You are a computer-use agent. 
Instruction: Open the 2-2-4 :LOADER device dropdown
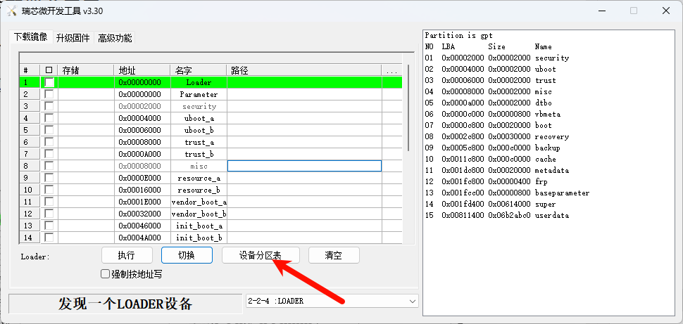[332, 301]
